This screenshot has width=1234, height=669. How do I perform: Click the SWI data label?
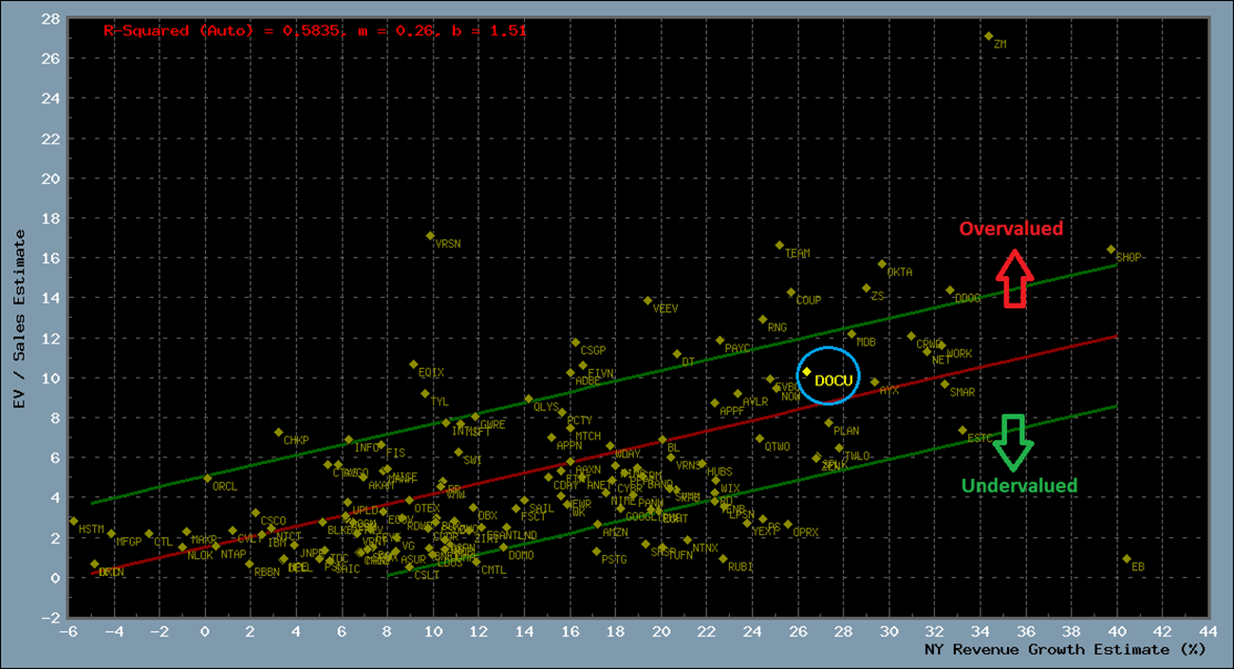(x=473, y=460)
